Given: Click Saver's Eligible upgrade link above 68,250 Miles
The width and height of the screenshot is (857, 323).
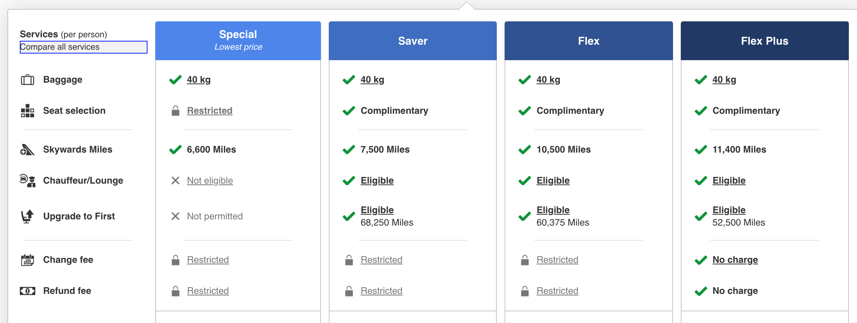Looking at the screenshot, I should pyautogui.click(x=377, y=210).
